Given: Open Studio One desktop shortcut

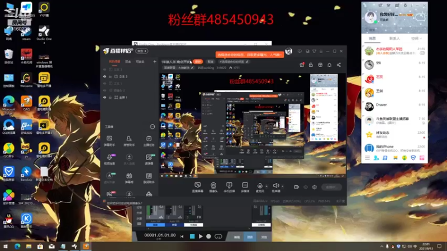Looking at the screenshot, I should click(44, 35).
